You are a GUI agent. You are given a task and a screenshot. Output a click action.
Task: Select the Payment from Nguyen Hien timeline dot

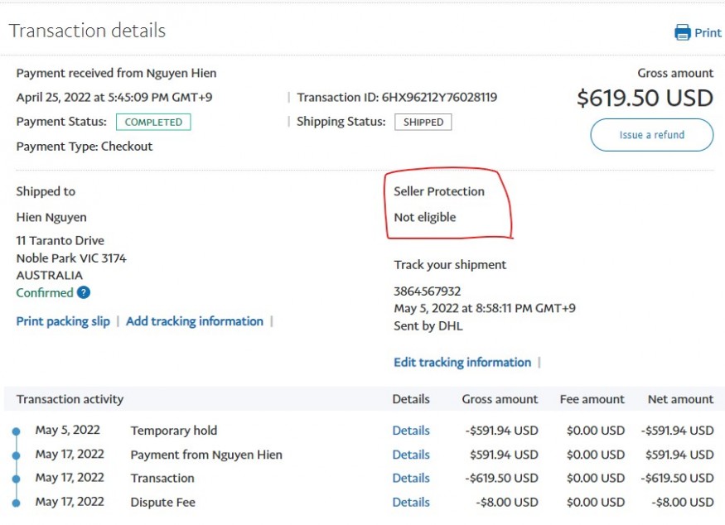pyautogui.click(x=17, y=455)
